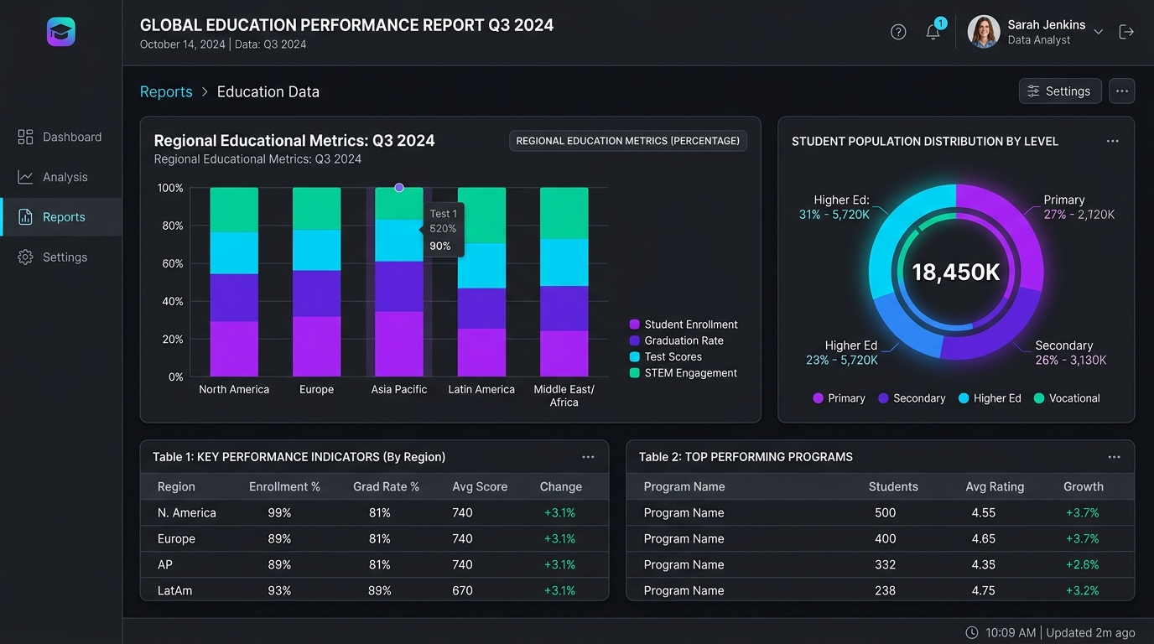The image size is (1154, 644).
Task: Click the Dashboard grid icon in sidebar
Action: click(x=25, y=137)
